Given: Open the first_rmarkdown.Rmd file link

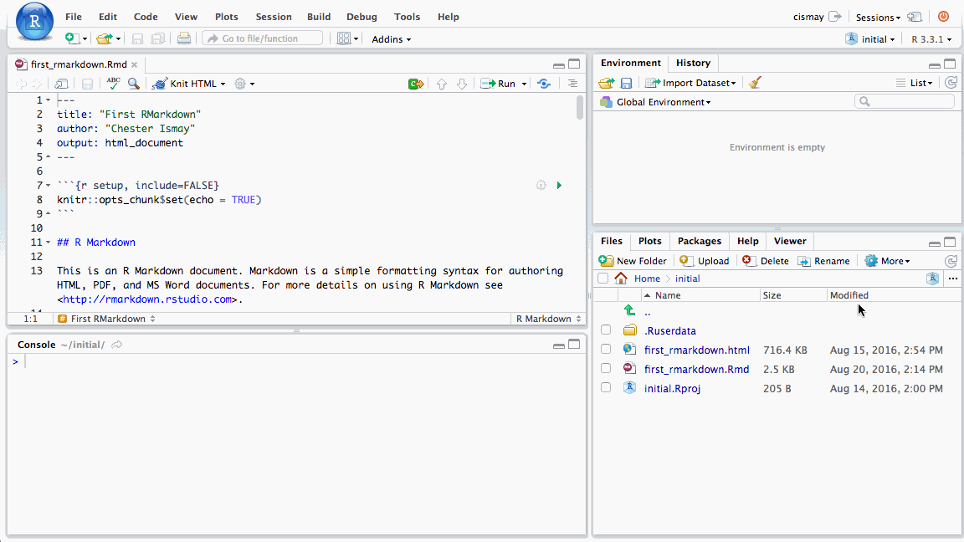Looking at the screenshot, I should coord(696,369).
